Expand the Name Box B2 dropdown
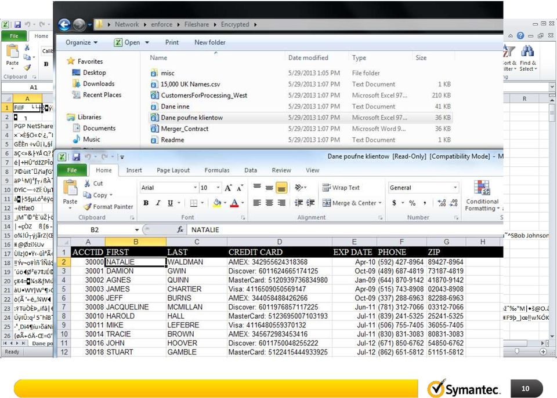557x398 pixels. point(136,230)
